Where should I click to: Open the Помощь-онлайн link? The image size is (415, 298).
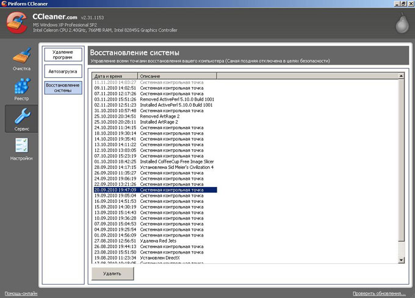point(21,294)
